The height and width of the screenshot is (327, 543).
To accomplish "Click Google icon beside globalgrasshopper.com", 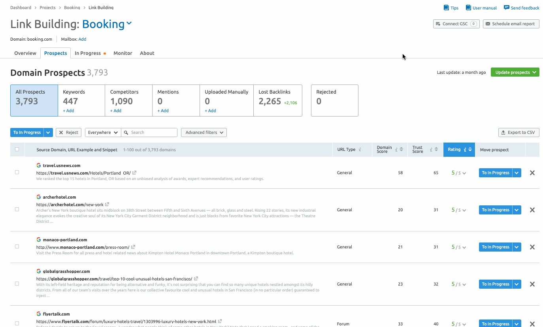I will pos(39,271).
